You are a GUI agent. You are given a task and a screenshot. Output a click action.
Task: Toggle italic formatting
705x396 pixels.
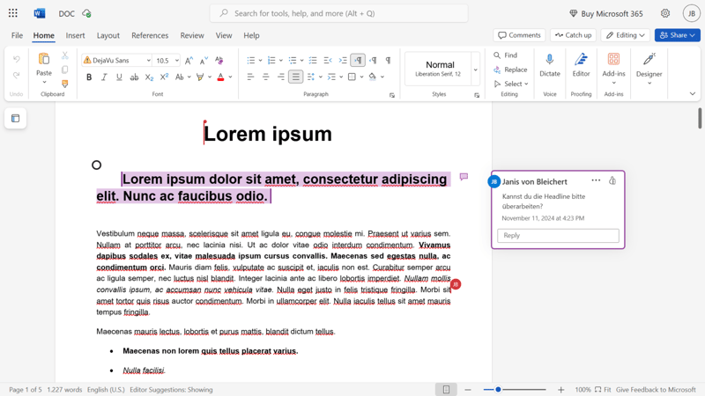click(x=104, y=77)
